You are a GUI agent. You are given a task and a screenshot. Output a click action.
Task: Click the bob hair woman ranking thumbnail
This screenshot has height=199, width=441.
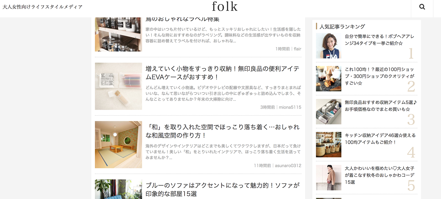tap(329, 46)
